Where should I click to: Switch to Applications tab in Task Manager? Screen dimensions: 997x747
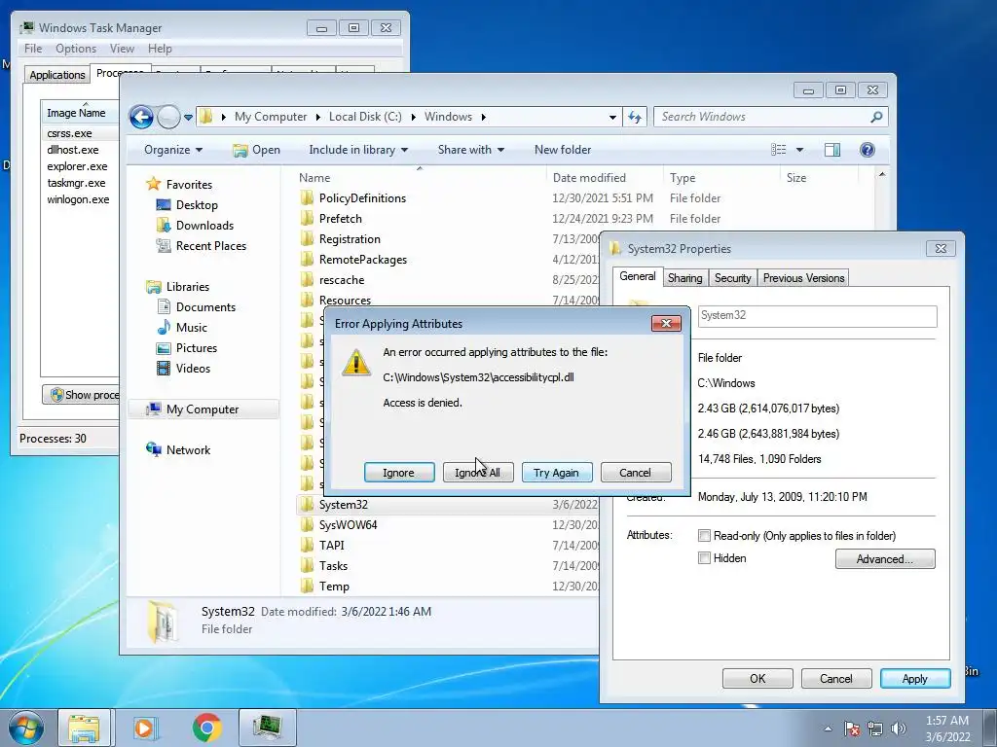point(57,75)
